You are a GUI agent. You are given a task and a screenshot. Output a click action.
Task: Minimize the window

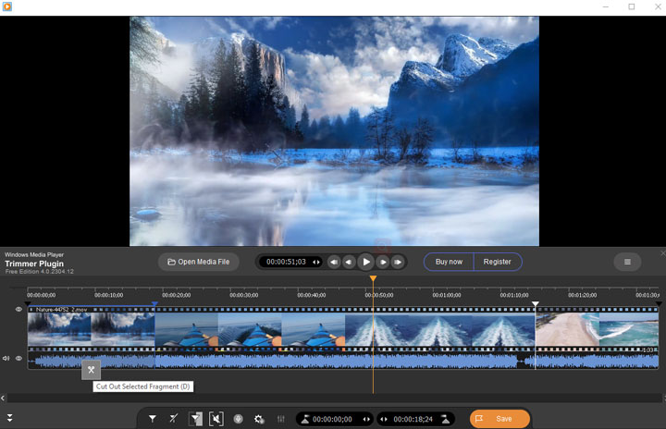606,6
